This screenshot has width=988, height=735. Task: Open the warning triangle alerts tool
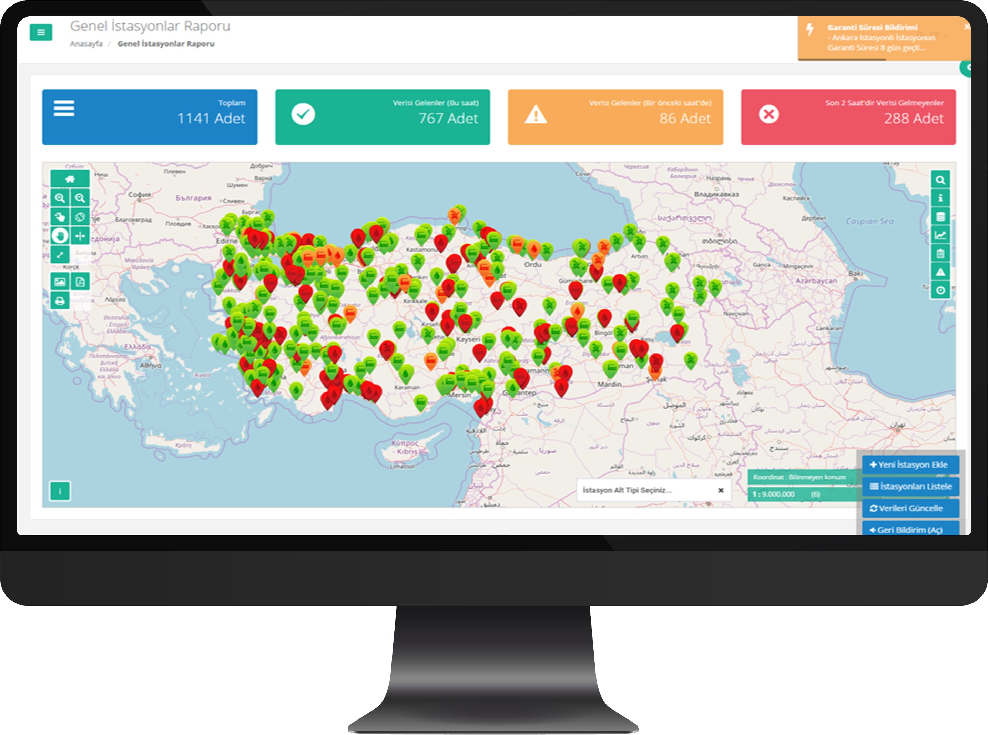pos(940,272)
